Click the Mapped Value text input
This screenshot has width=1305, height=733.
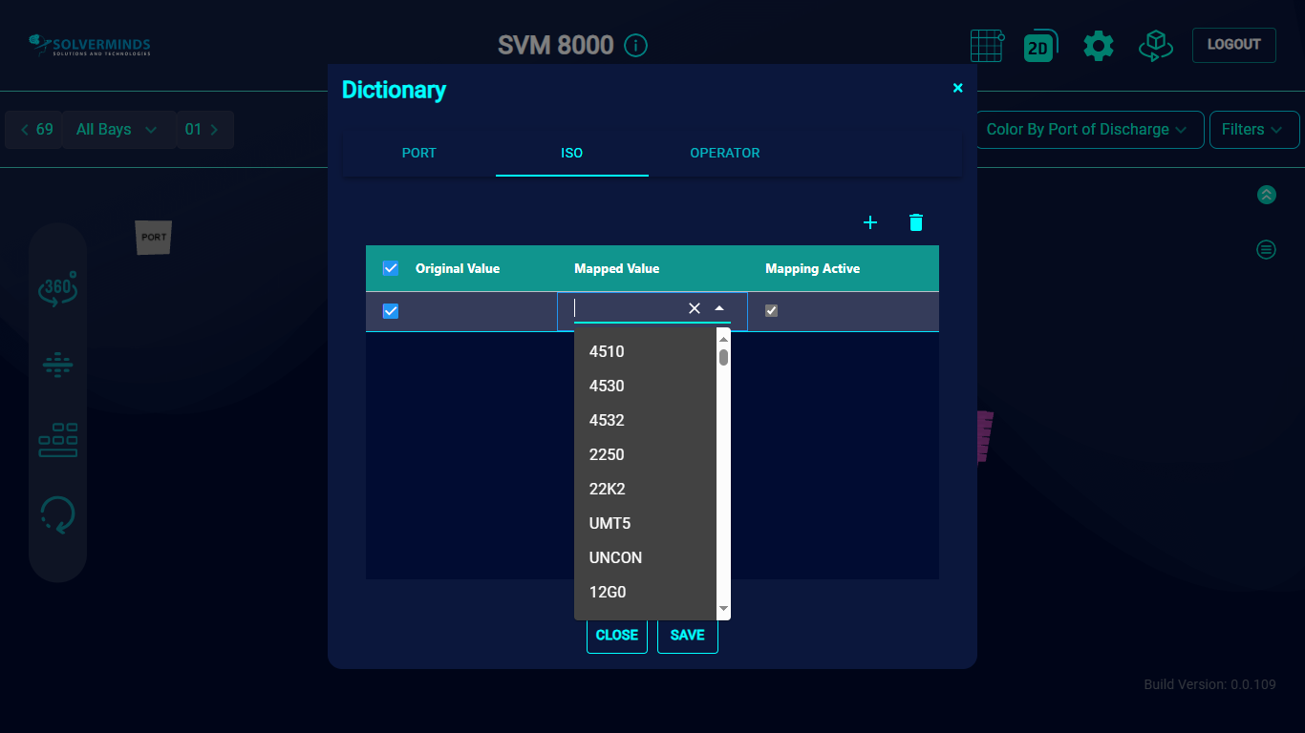[x=627, y=308]
